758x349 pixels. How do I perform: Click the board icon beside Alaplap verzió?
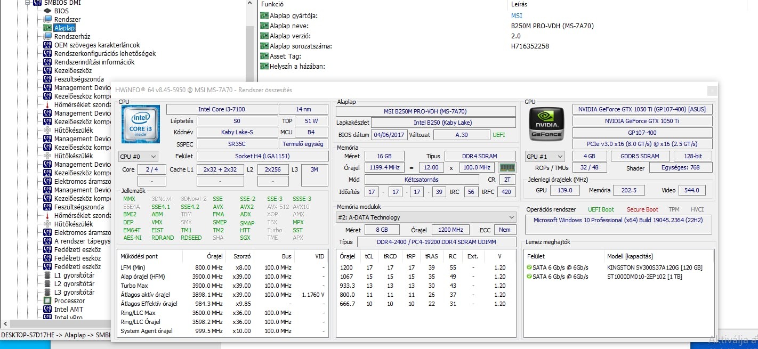coord(264,36)
